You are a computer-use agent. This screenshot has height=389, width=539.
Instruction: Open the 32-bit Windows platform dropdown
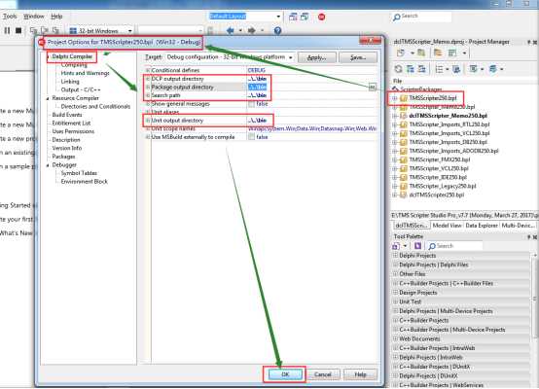tap(130, 31)
